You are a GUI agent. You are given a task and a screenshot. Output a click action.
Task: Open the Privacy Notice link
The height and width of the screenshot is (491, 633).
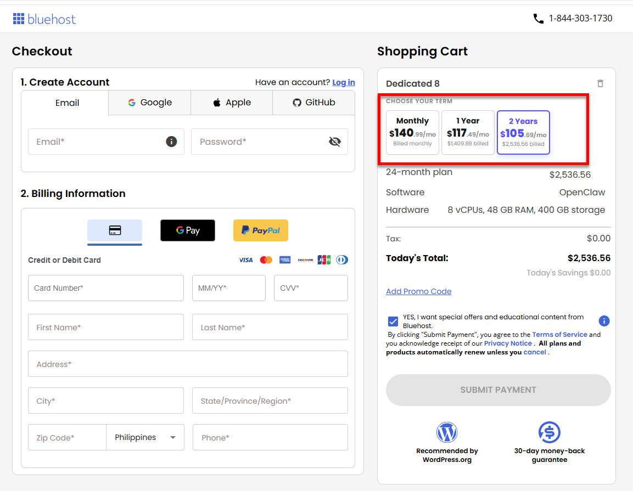click(508, 343)
